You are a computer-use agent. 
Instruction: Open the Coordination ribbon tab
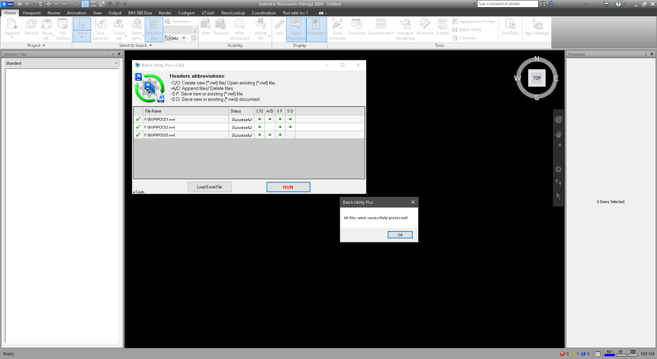click(x=264, y=13)
